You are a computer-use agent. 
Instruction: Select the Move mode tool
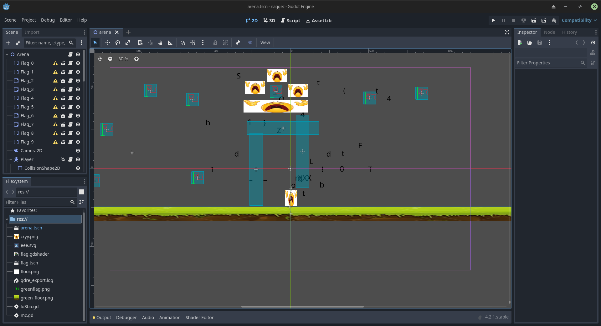point(107,43)
